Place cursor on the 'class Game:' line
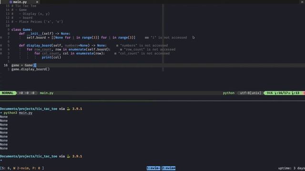305x171 pixels. tap(22, 29)
